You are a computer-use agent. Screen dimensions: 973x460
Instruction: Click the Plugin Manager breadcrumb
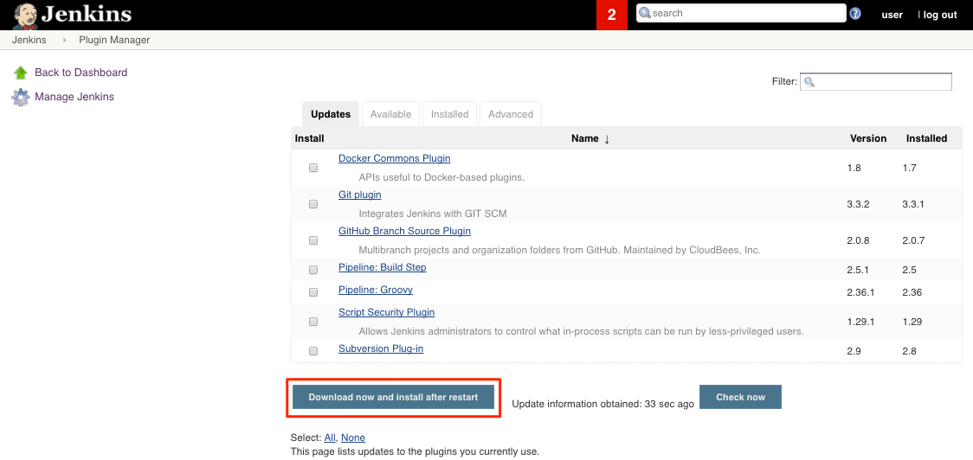click(x=114, y=41)
